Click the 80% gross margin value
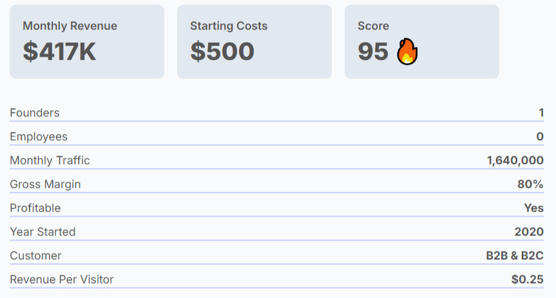Screen dimensions: 556x298 point(530,184)
